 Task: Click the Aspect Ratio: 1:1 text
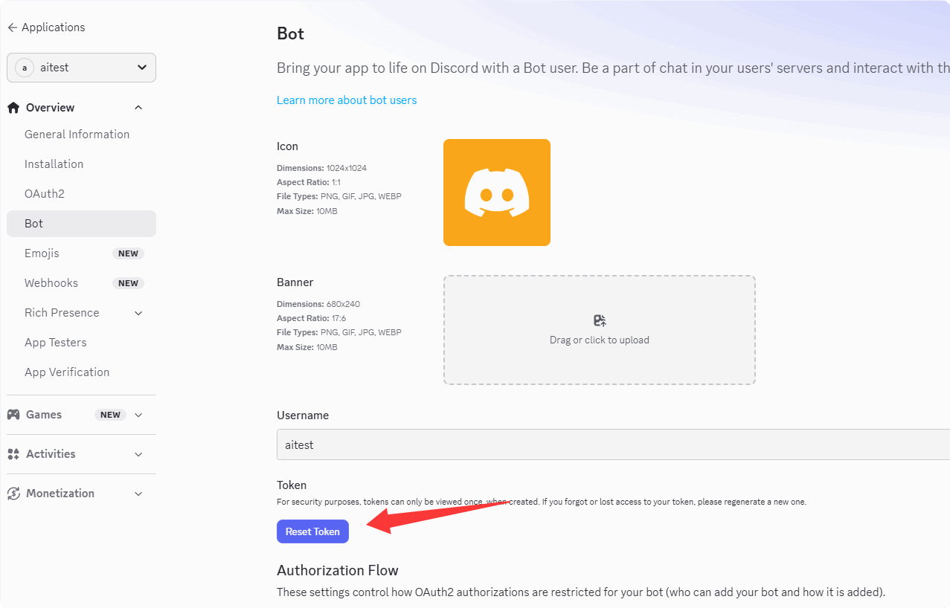(309, 182)
